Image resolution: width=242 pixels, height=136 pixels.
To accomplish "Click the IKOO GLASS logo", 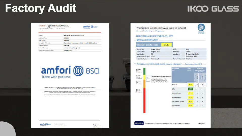I will tap(213, 9).
